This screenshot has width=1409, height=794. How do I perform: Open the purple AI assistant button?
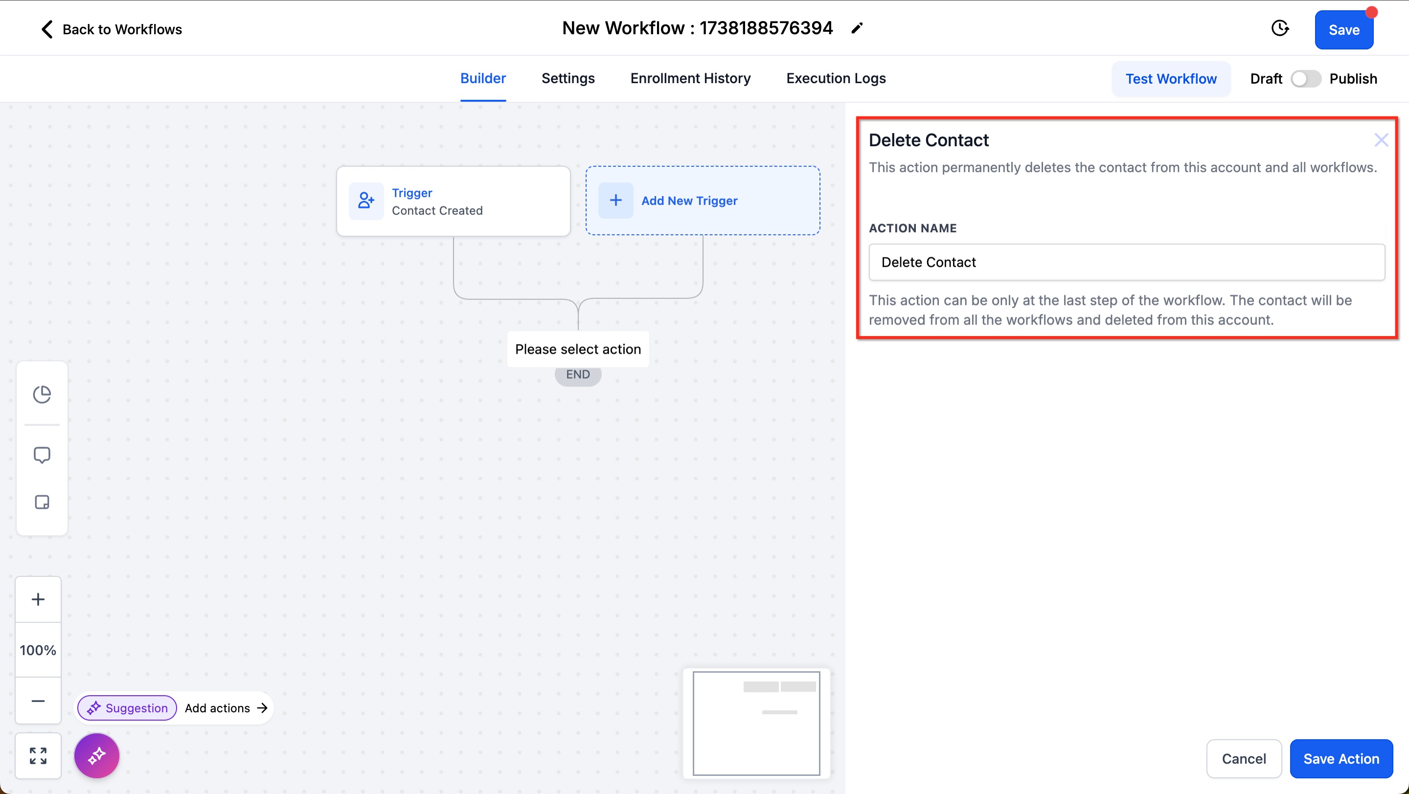tap(97, 756)
